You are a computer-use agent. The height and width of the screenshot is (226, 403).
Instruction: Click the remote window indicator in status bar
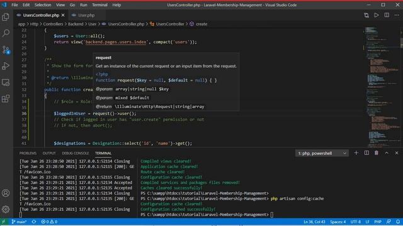4,222
